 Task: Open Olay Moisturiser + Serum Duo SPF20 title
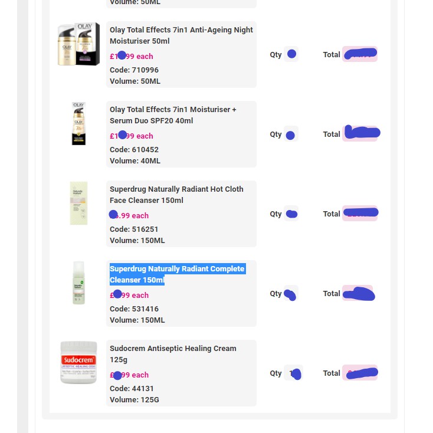click(173, 115)
